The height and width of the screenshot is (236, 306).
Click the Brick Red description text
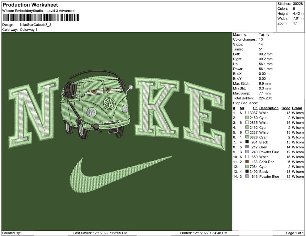[x=267, y=162]
